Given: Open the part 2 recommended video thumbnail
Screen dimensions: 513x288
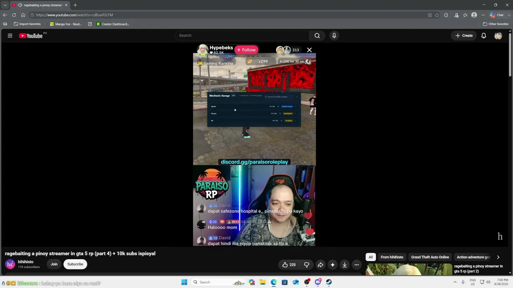Looking at the screenshot, I should pyautogui.click(x=409, y=269).
